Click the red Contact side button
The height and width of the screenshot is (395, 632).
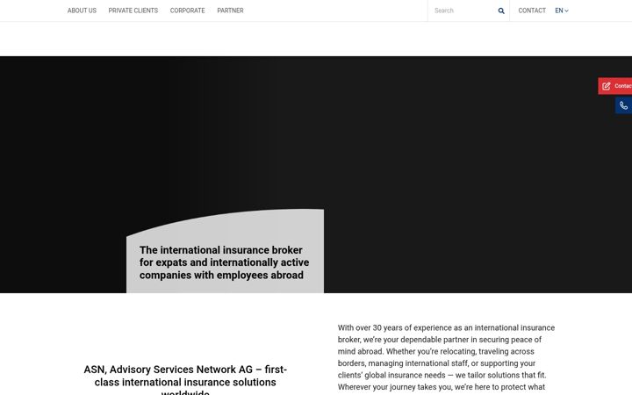(615, 86)
